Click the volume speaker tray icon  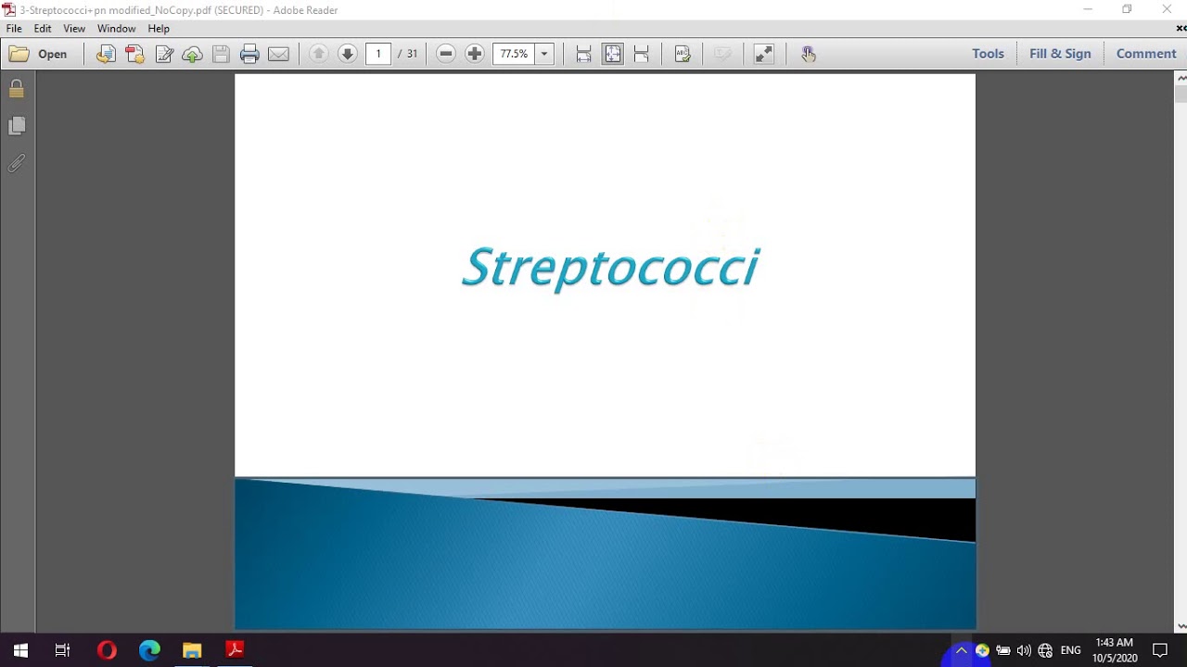click(x=1024, y=650)
